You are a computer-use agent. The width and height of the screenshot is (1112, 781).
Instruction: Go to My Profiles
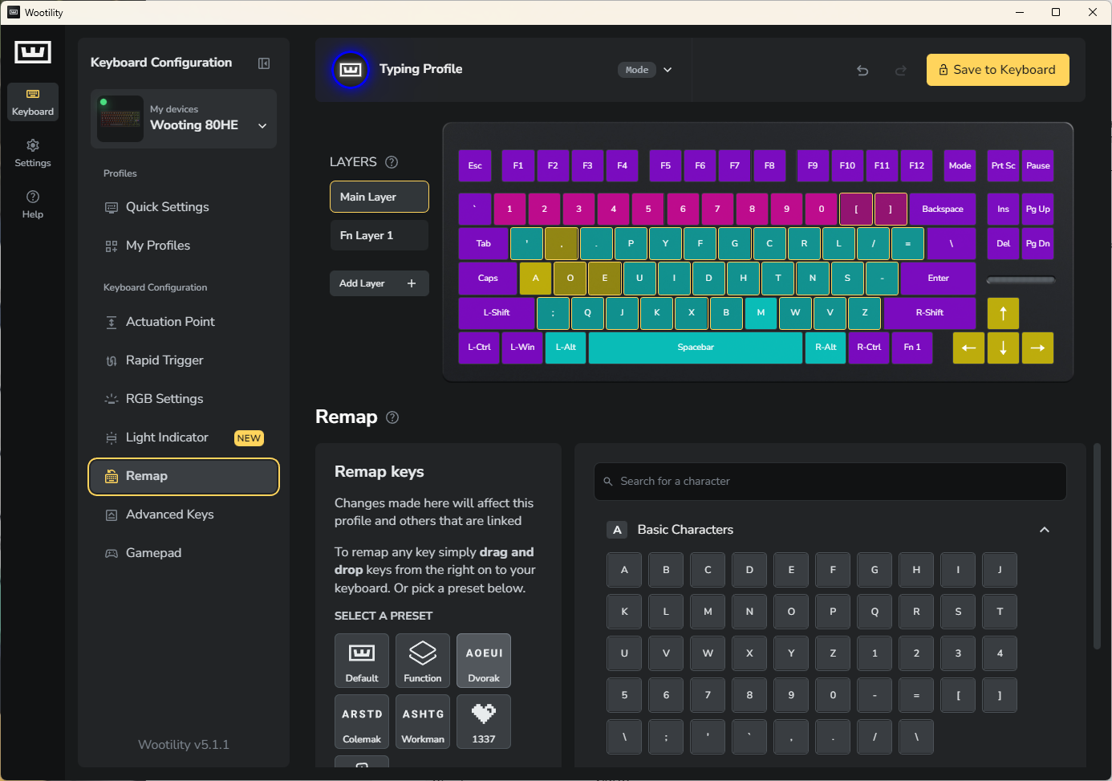(x=184, y=246)
